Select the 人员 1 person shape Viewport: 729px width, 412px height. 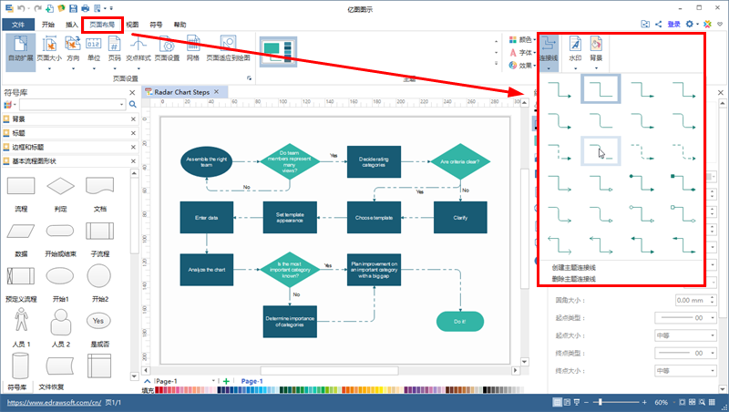[x=21, y=320]
